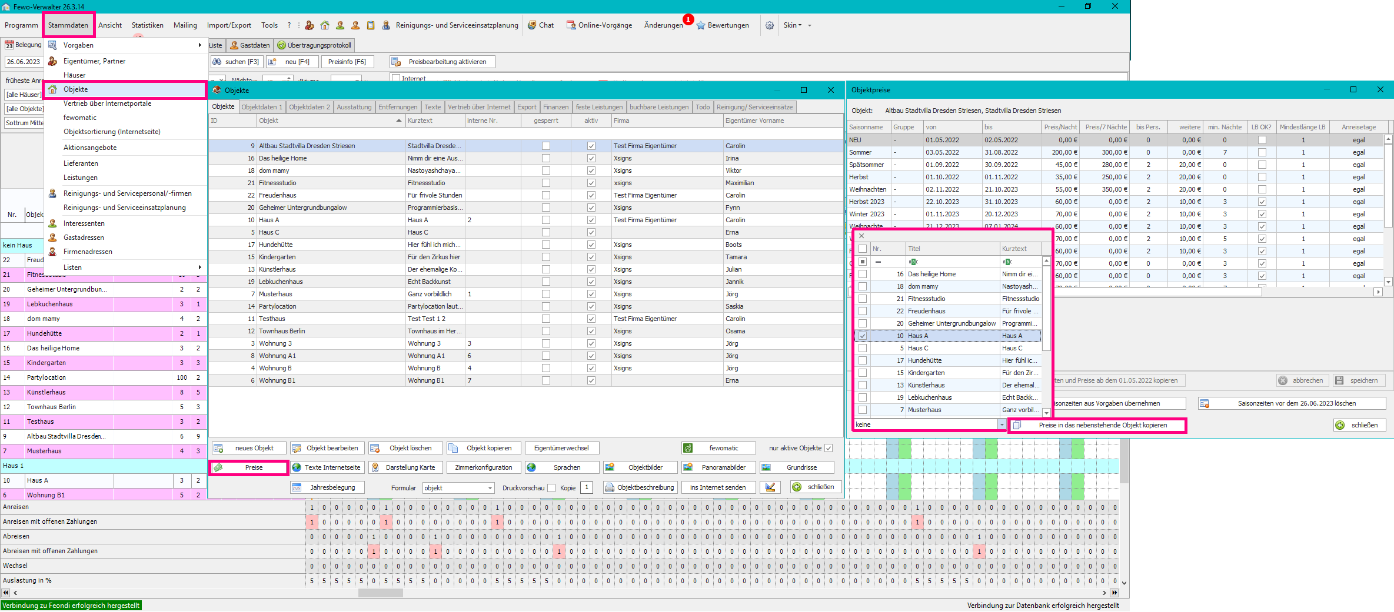The image size is (1394, 612).
Task: Open the keine combo box dropdown arrow
Action: [1002, 424]
